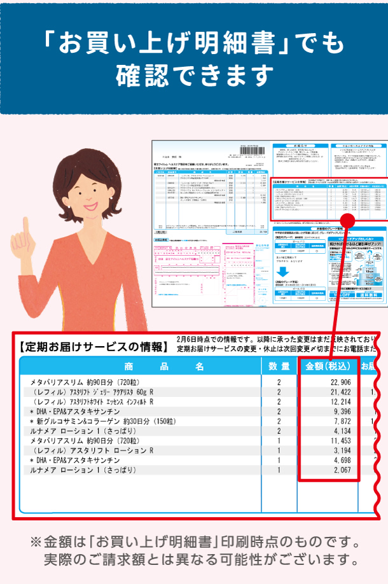Open the purchase statement document thumbnail

click(x=270, y=223)
